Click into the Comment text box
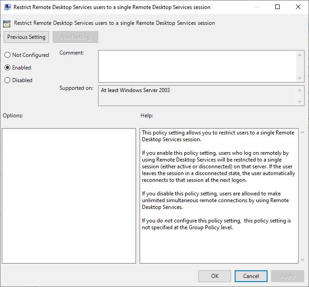Screen dimensions: 309x287 tap(197, 66)
